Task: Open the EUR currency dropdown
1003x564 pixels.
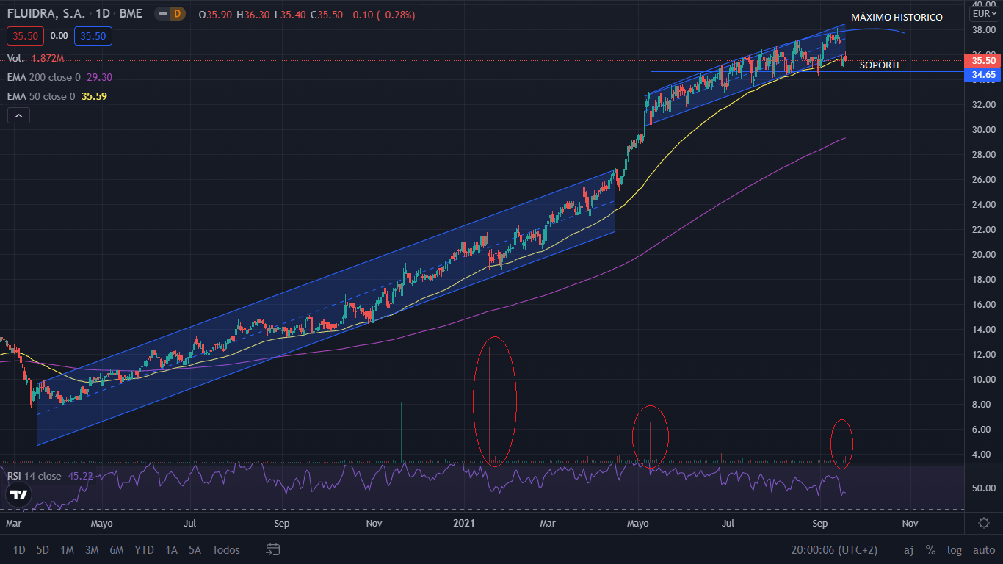Action: [982, 14]
